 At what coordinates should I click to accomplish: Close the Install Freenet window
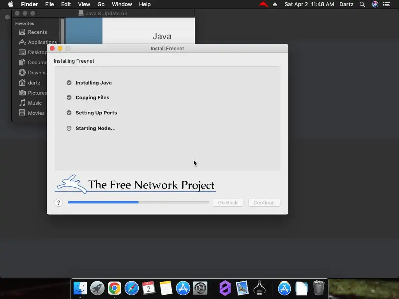52,48
